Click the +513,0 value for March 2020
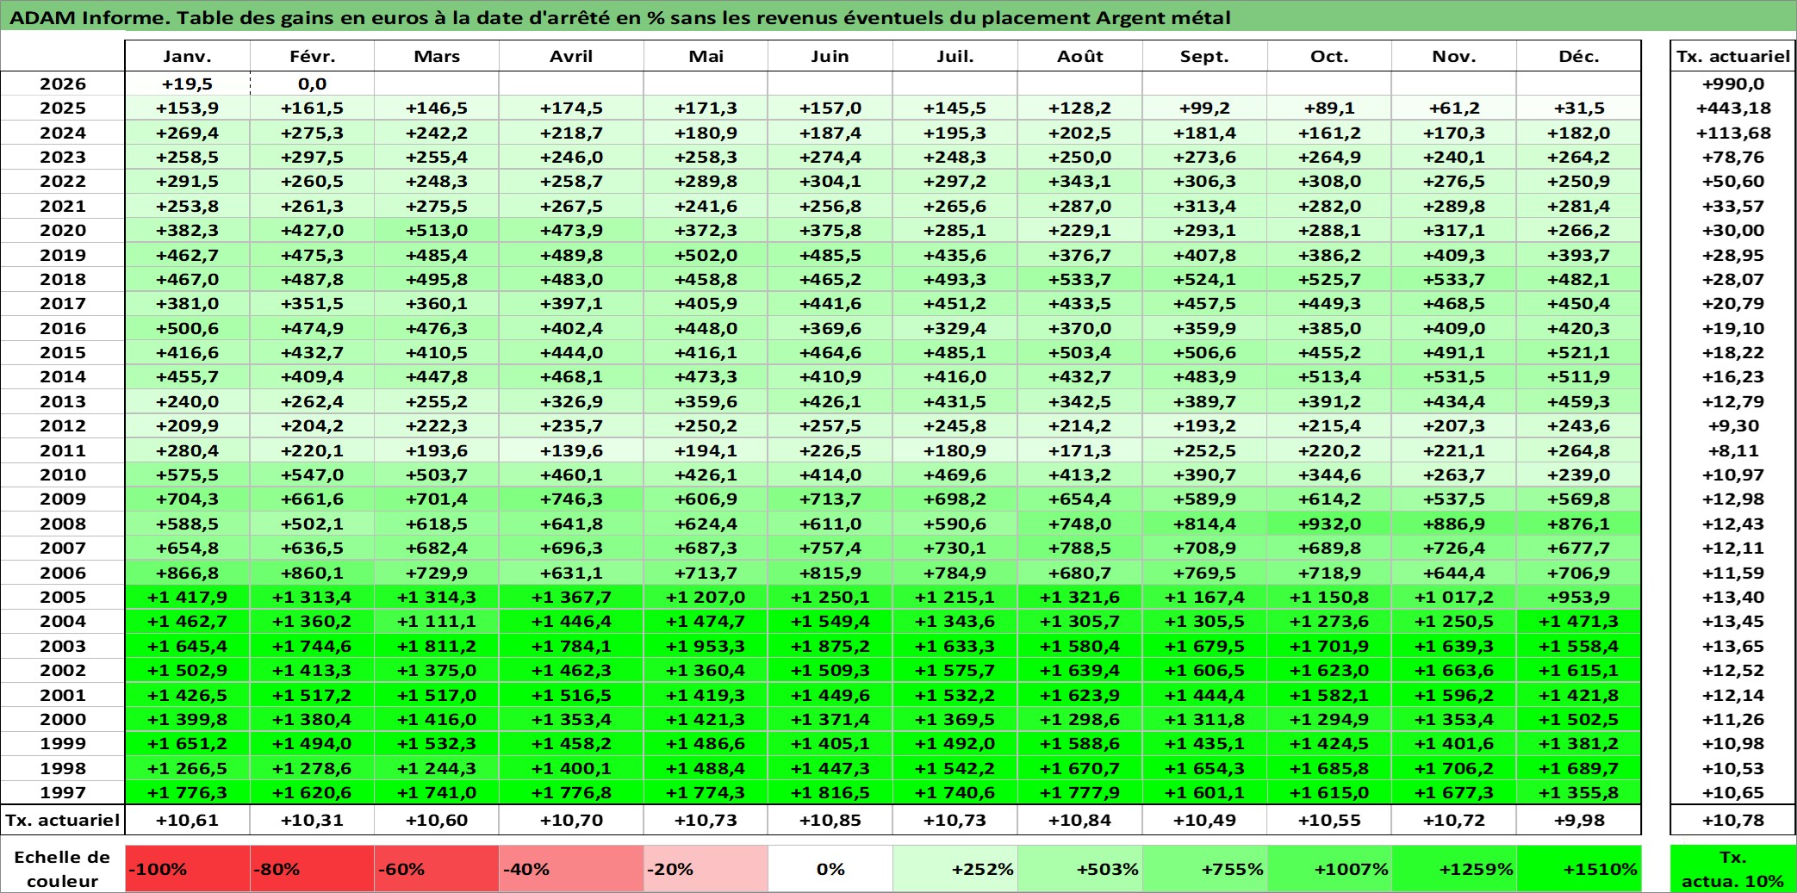 tap(437, 230)
